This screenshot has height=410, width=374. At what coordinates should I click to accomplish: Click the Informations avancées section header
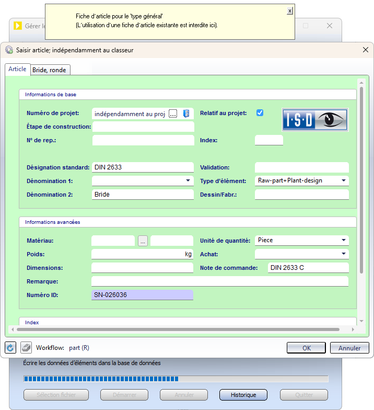(x=188, y=222)
